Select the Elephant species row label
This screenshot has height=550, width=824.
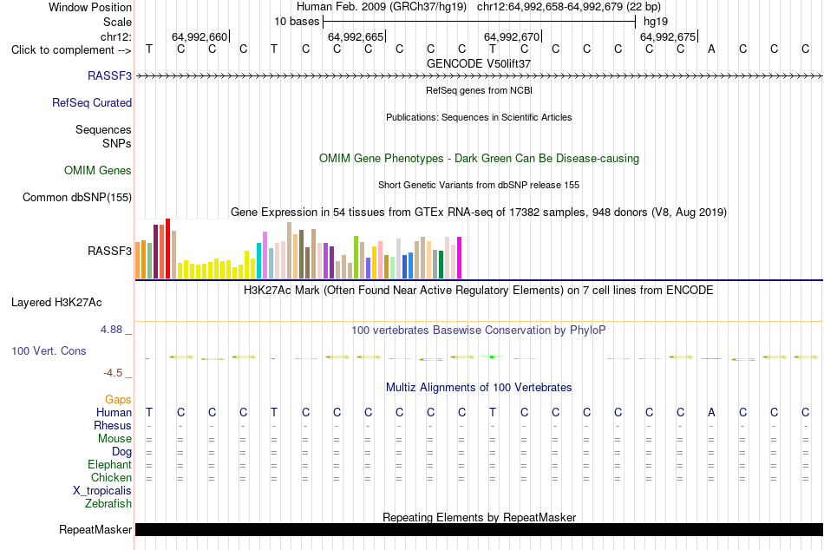click(x=110, y=464)
